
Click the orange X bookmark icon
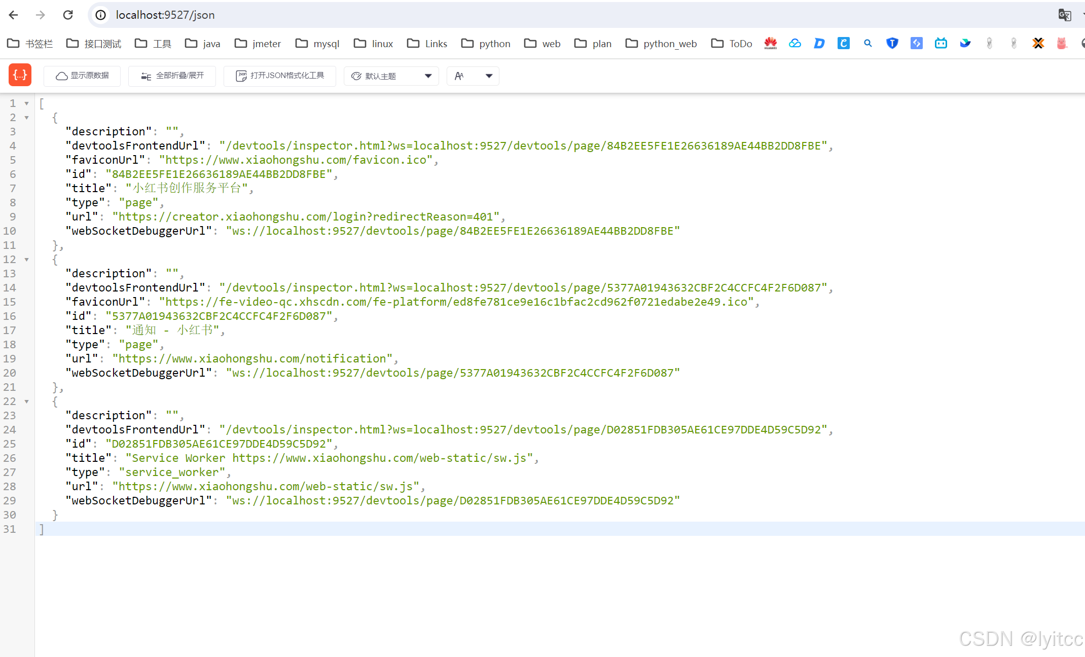click(1038, 43)
